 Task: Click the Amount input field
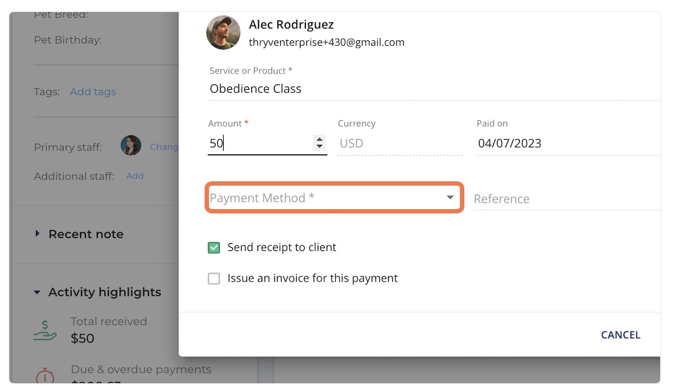(259, 143)
